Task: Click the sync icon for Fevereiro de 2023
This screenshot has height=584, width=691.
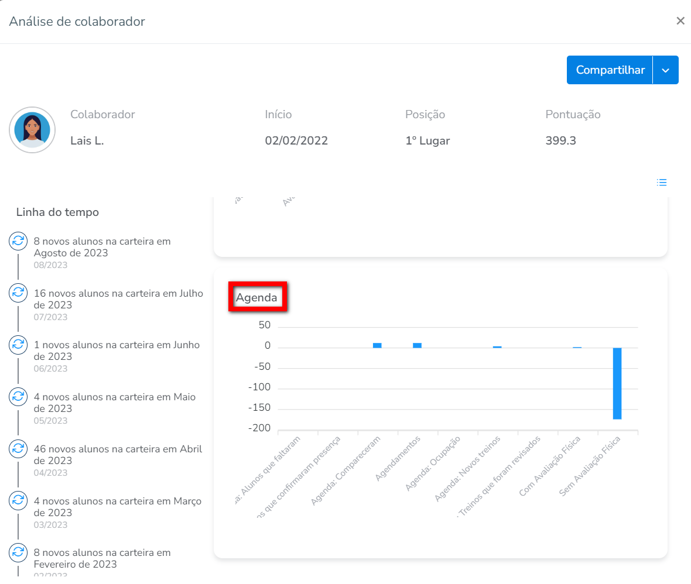Action: 18,552
